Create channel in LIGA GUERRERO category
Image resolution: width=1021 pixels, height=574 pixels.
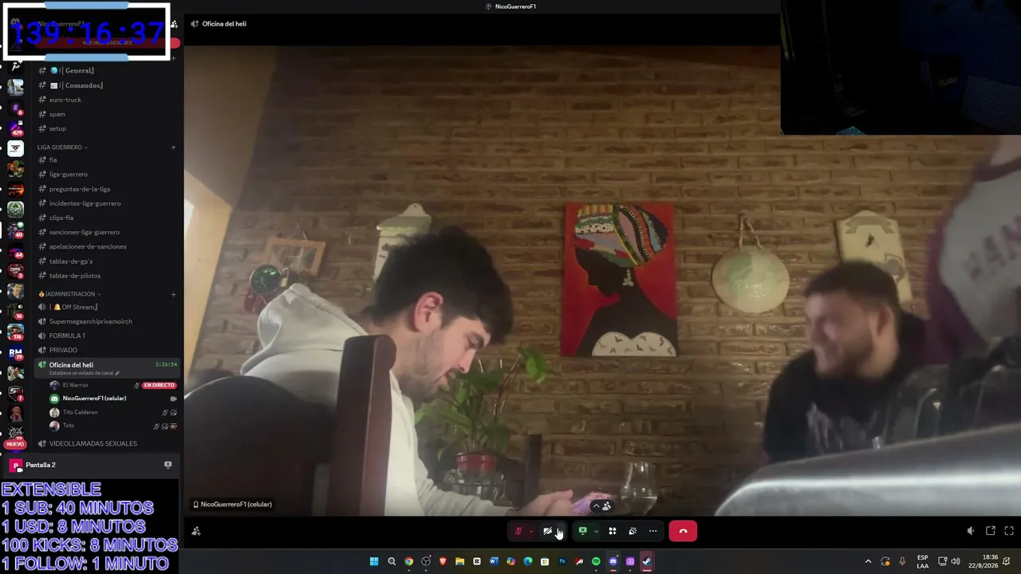click(173, 147)
